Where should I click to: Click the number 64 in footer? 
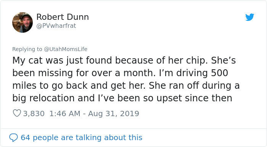(26, 137)
